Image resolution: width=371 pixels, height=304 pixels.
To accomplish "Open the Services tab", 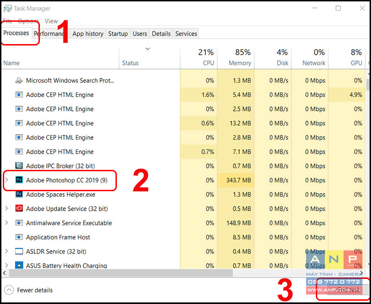I will 186,33.
